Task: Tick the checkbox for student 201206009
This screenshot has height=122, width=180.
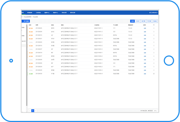Action: coord(154,32)
